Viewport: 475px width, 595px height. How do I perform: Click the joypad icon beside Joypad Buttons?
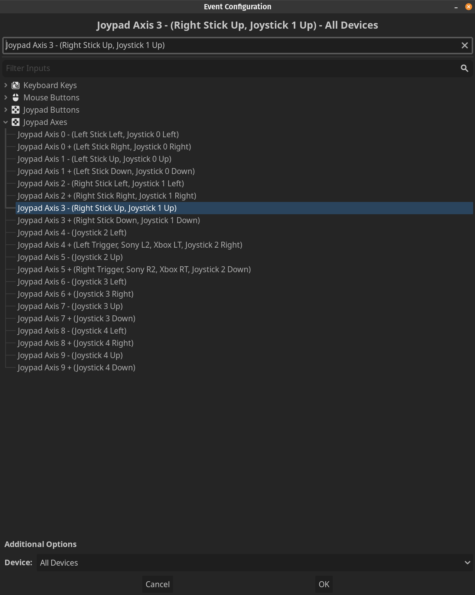(x=16, y=110)
